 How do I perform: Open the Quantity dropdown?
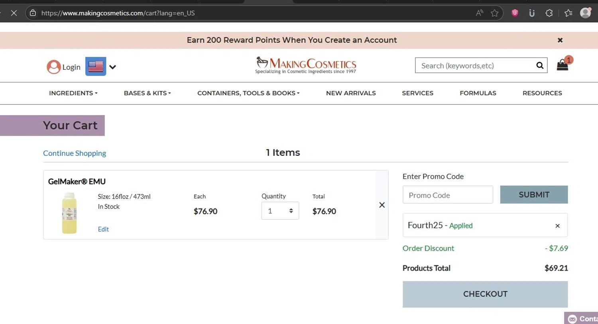pyautogui.click(x=280, y=211)
